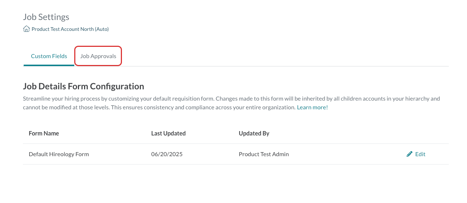Click the description paragraph about requisition form
The image size is (467, 203).
[x=231, y=103]
